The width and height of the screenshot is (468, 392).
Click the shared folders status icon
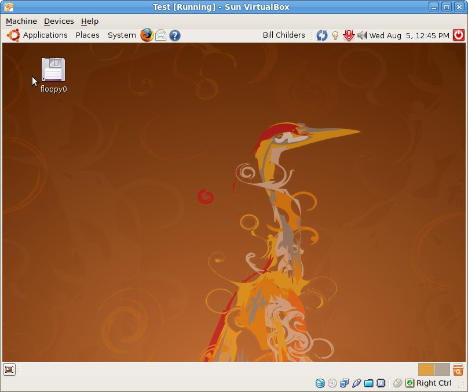coord(369,383)
